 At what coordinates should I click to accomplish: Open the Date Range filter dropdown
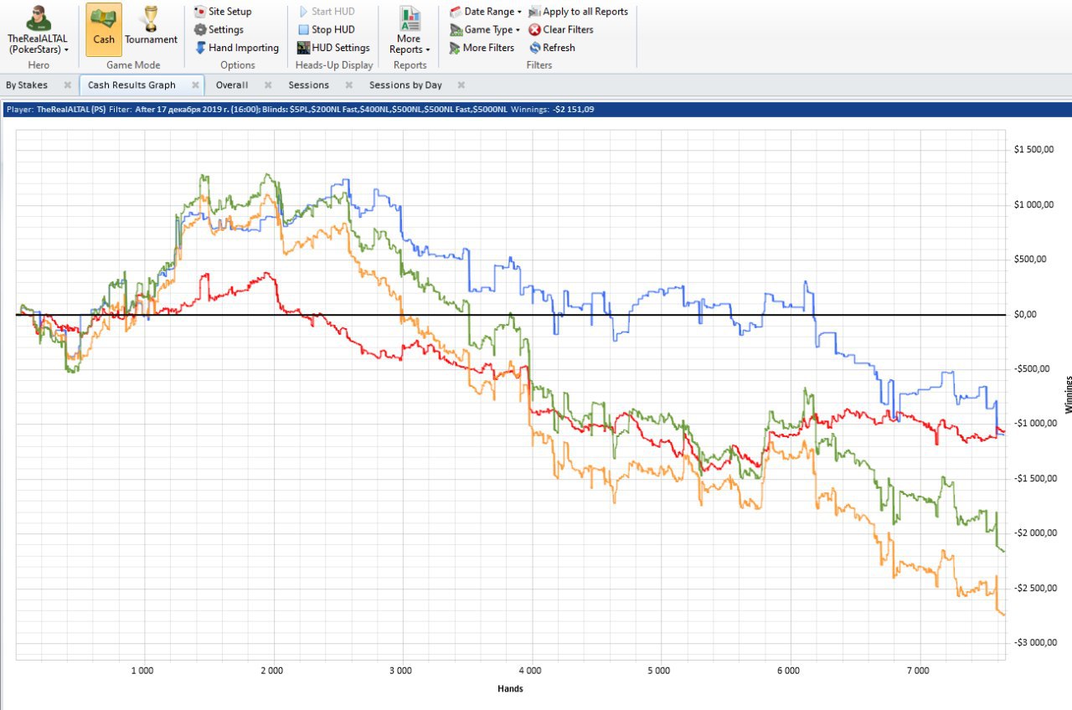coord(486,12)
